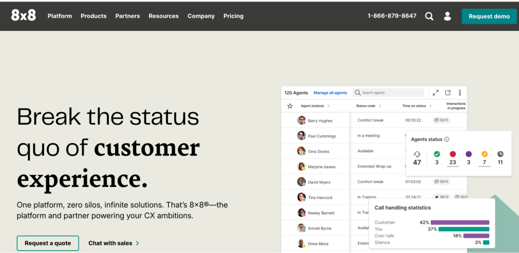Viewport: 519px width, 253px height.
Task: Open the three-dot more options menu
Action: click(460, 93)
